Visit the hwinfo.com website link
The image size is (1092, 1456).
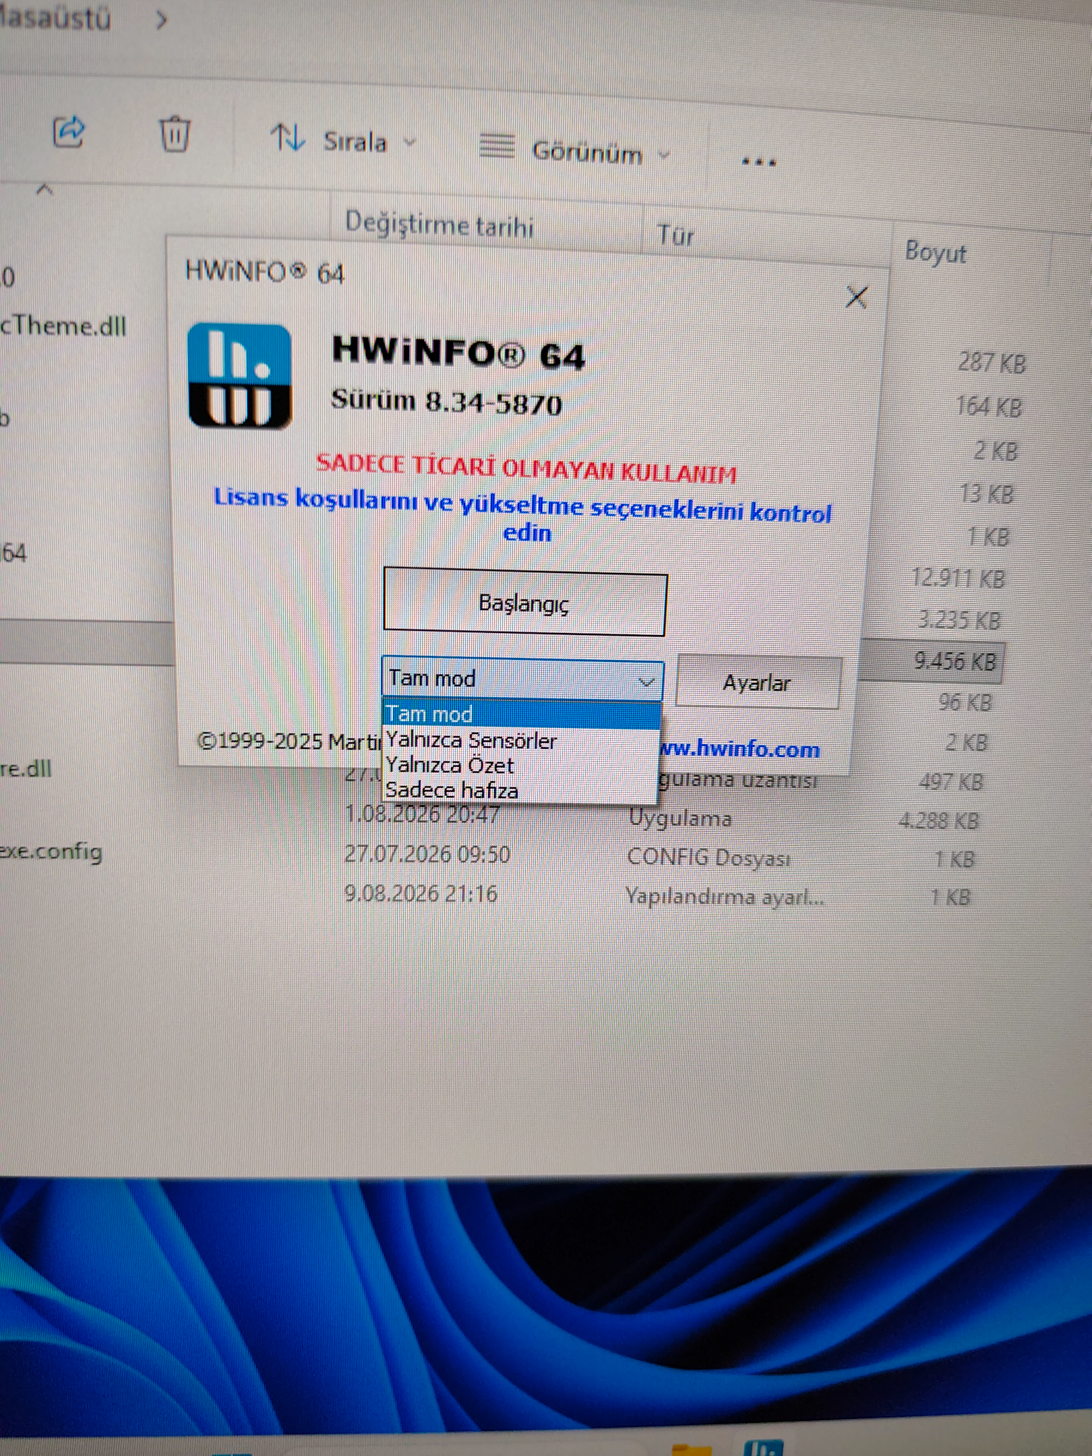pyautogui.click(x=739, y=749)
